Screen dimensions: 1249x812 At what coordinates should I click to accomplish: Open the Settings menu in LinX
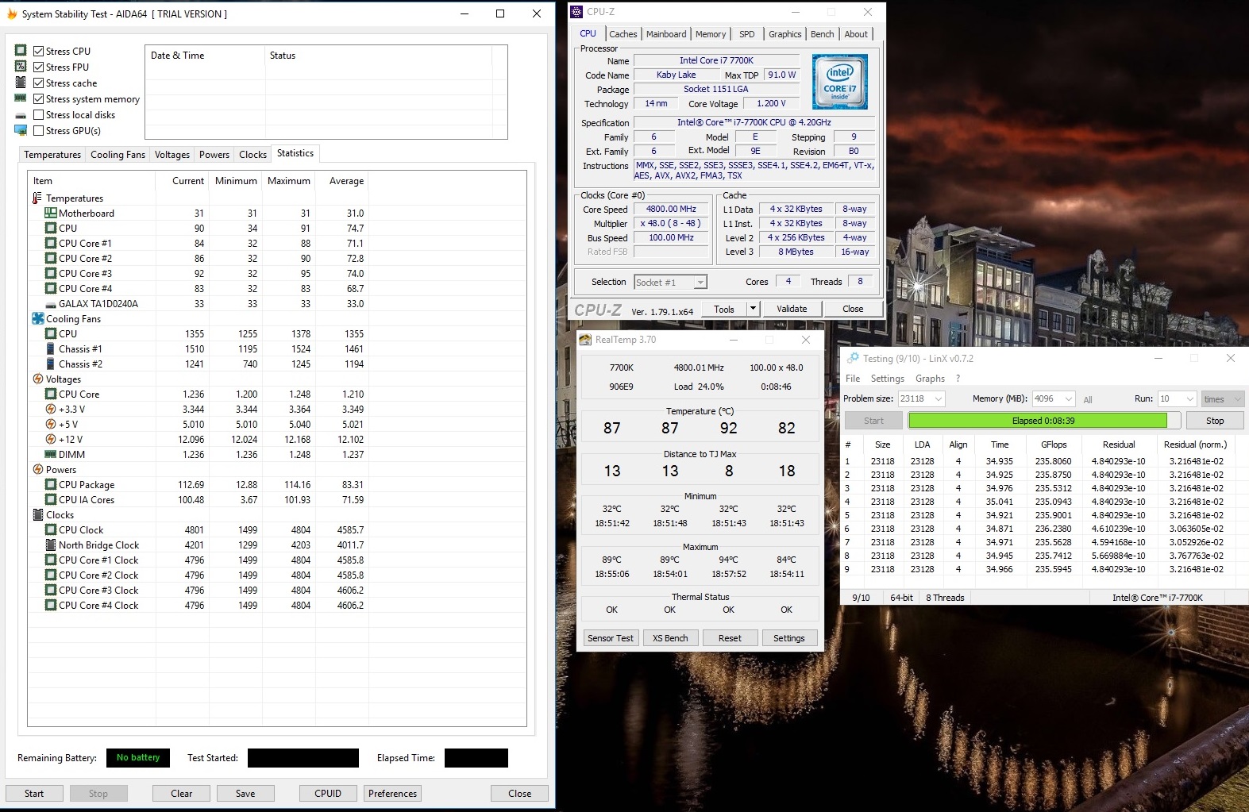coord(888,379)
